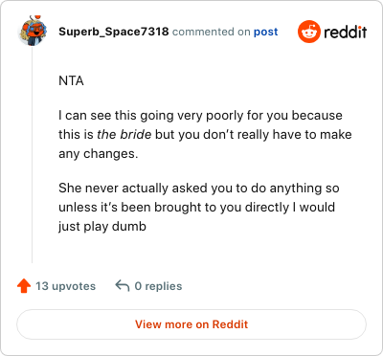383x356 pixels.
Task: Click the "but you don't really have" text
Action: [228, 134]
